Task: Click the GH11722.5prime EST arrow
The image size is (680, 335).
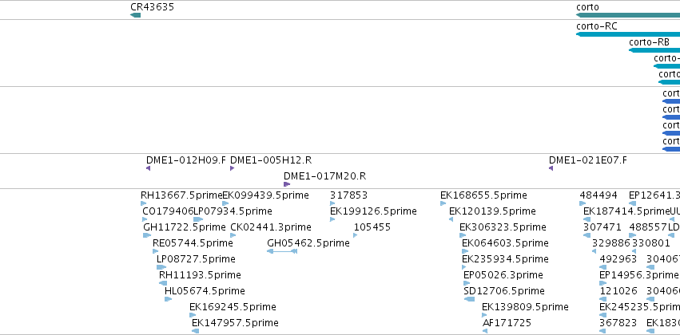Action: coord(147,235)
